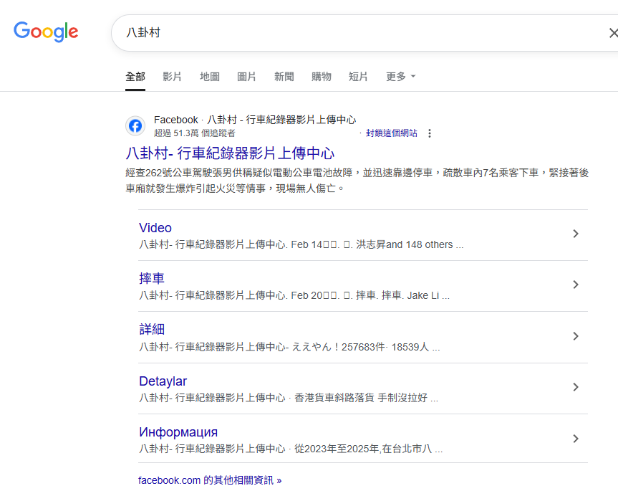The height and width of the screenshot is (496, 618).
Task: Click the Video description mentioning 洪志昇
Action: click(301, 244)
